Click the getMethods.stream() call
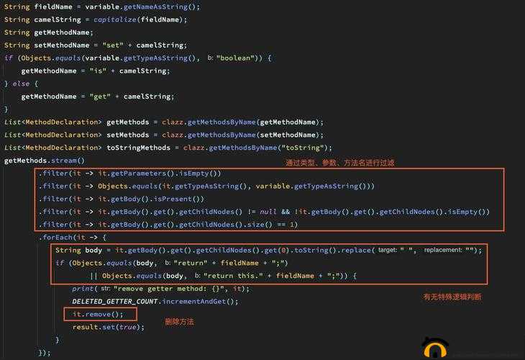The height and width of the screenshot is (360, 525). (x=44, y=161)
